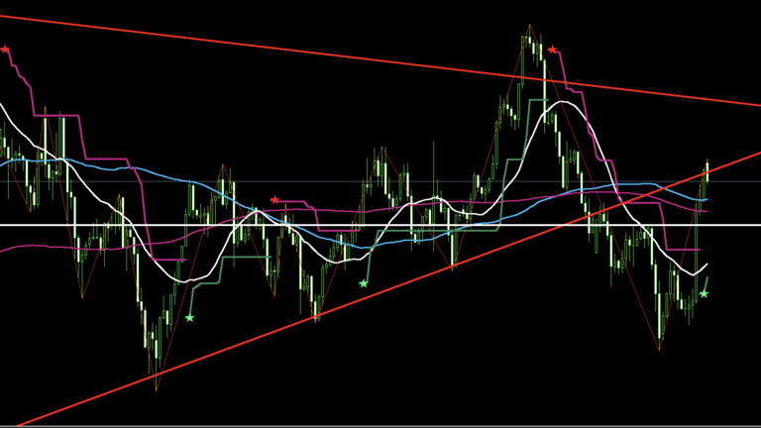761x428 pixels.
Task: Select the thick white horizontal level line
Action: 380,225
